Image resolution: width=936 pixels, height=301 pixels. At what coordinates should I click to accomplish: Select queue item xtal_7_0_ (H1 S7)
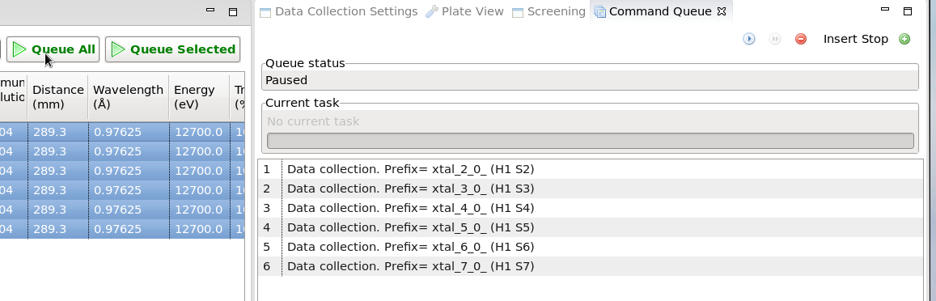point(591,266)
